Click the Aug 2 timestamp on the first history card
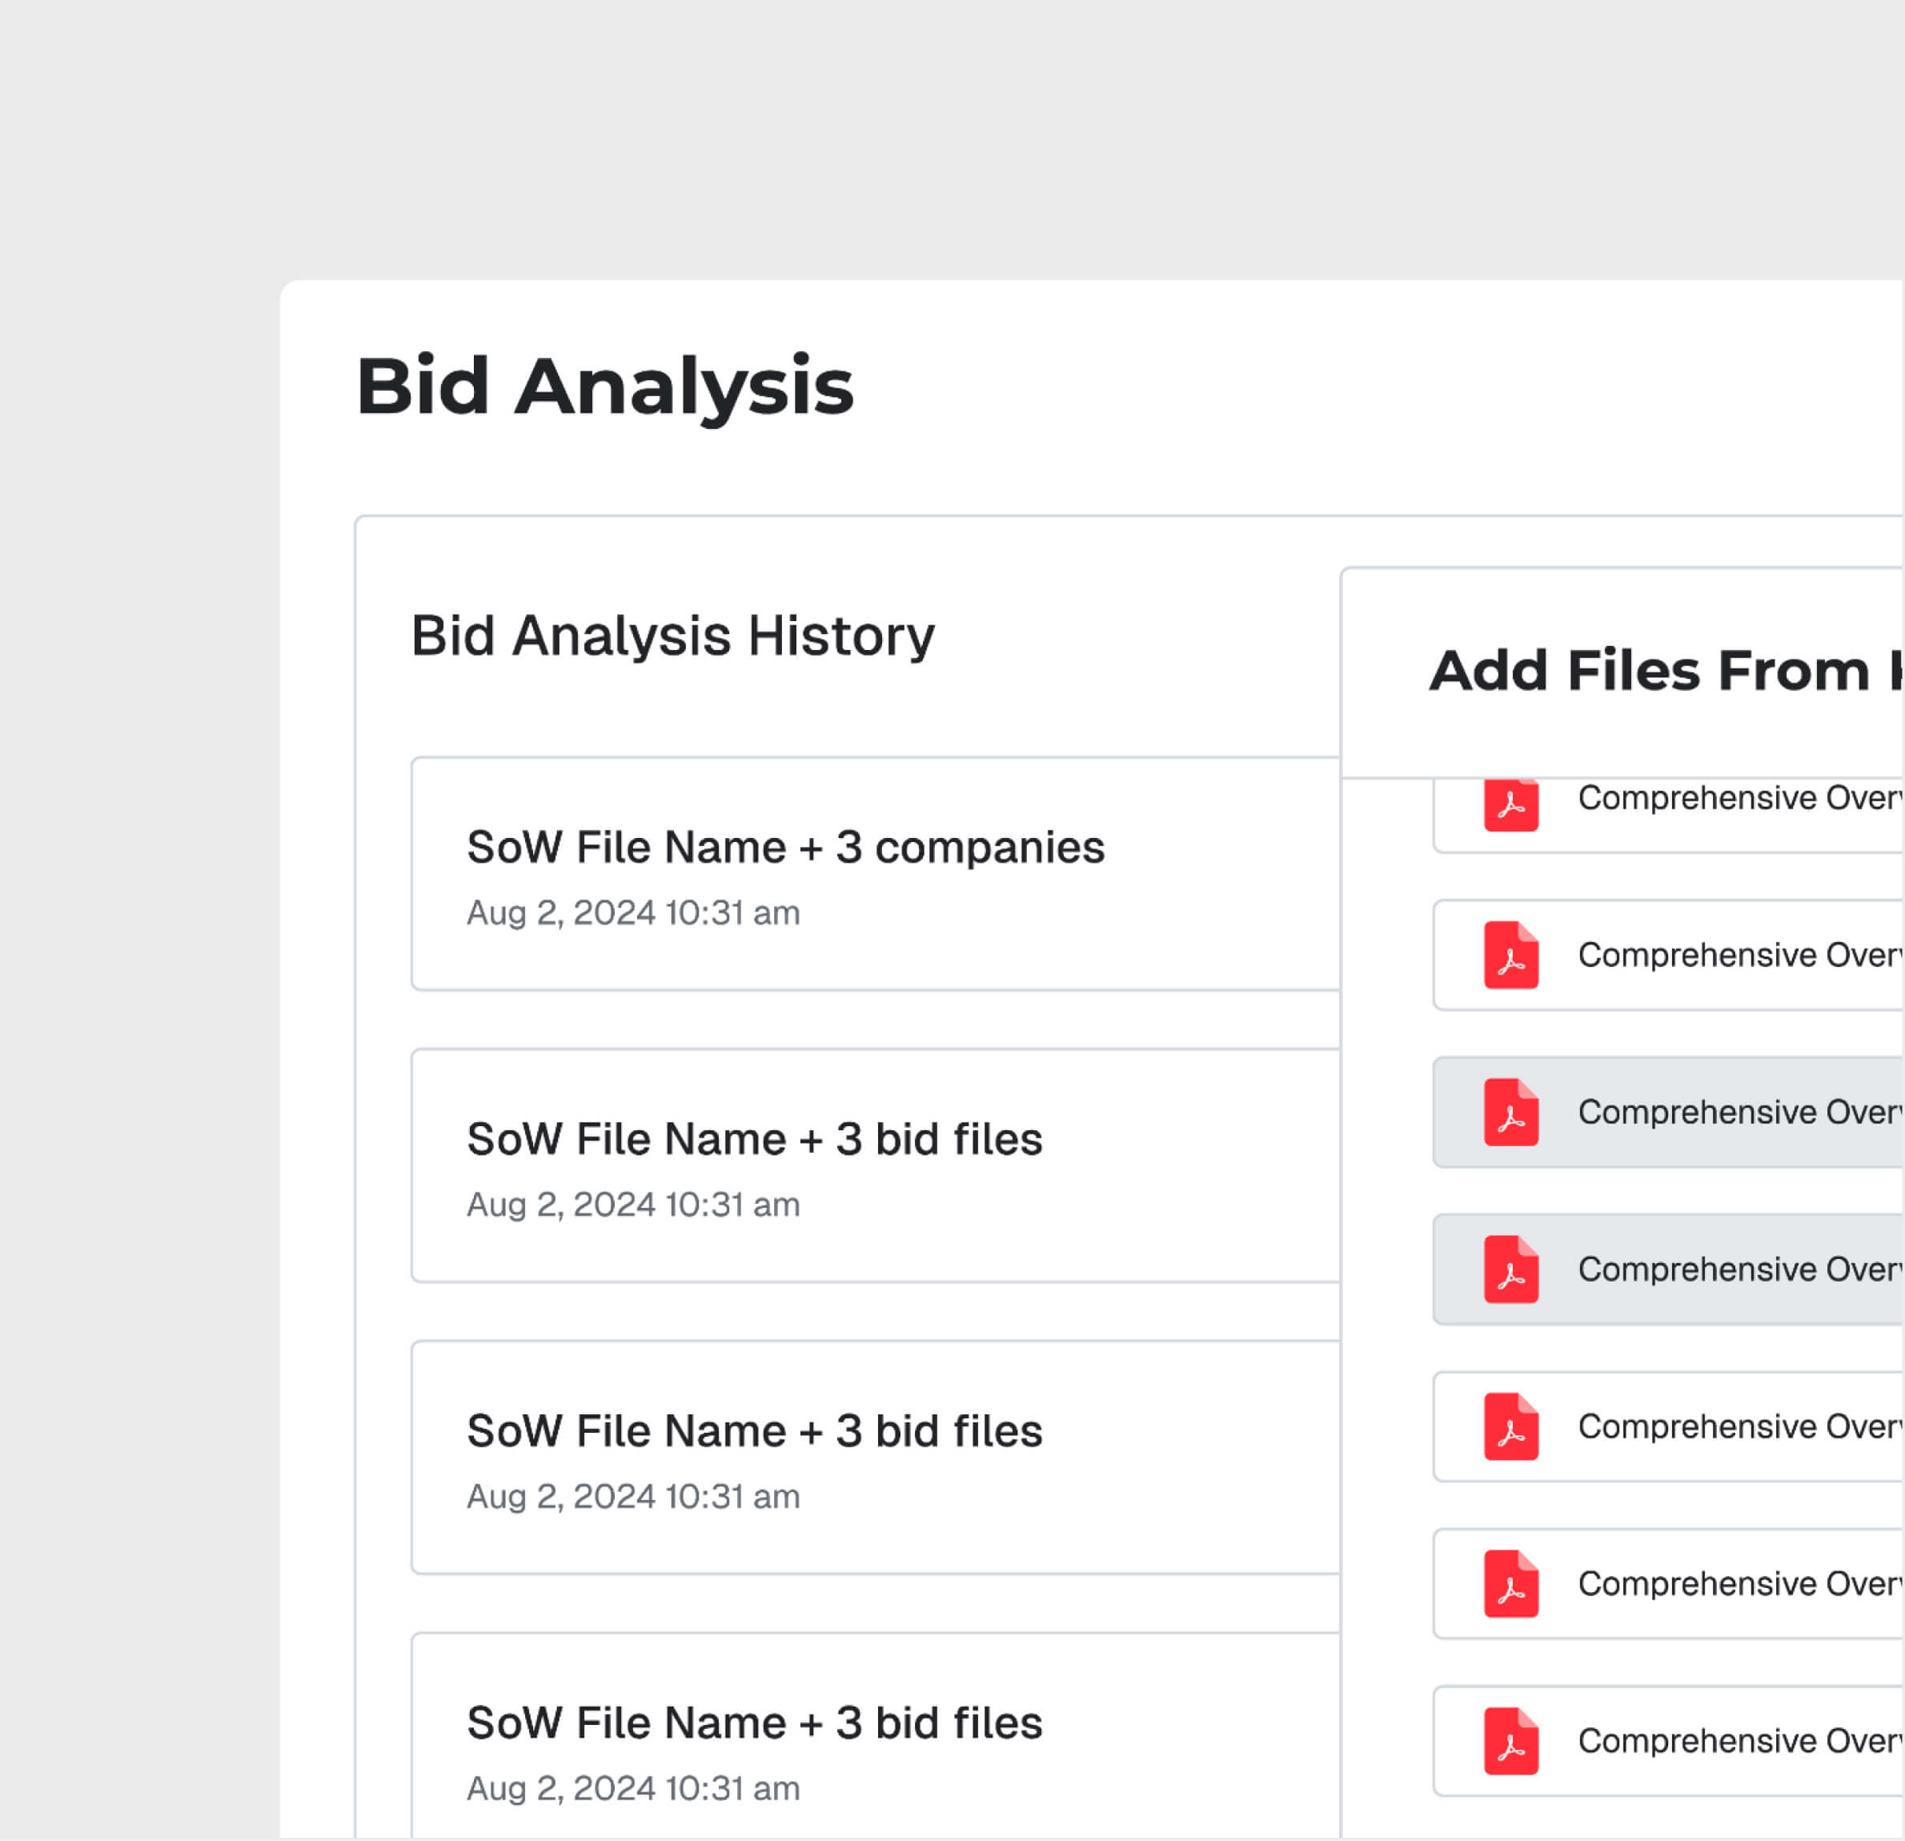The width and height of the screenshot is (1905, 1841). coord(632,912)
